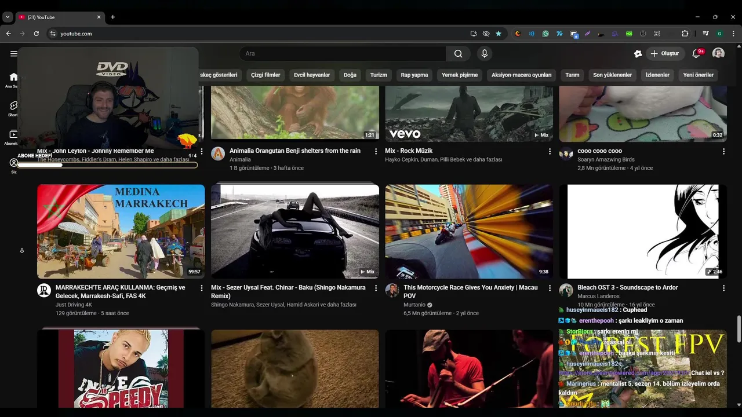Open options for John Leyton mix
The image size is (742, 417).
(202, 151)
